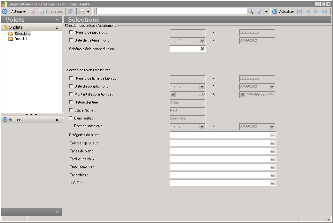This screenshot has height=223, width=333.
Task: Open Ensembles ellipsis picker
Action: (273, 175)
